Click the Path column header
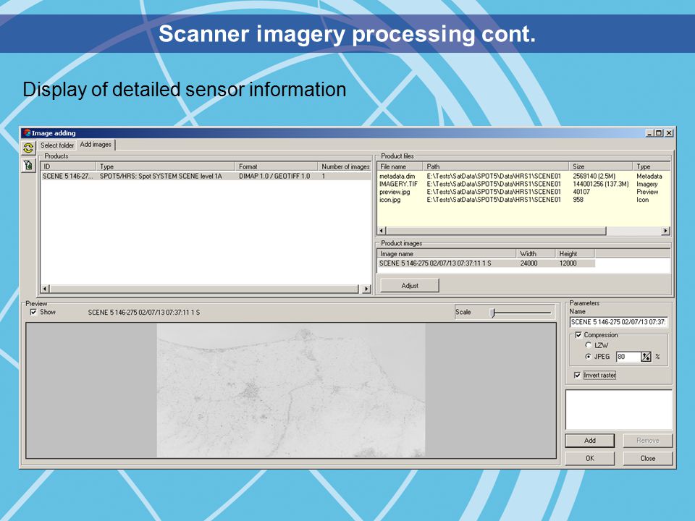695x521 pixels. [x=496, y=166]
